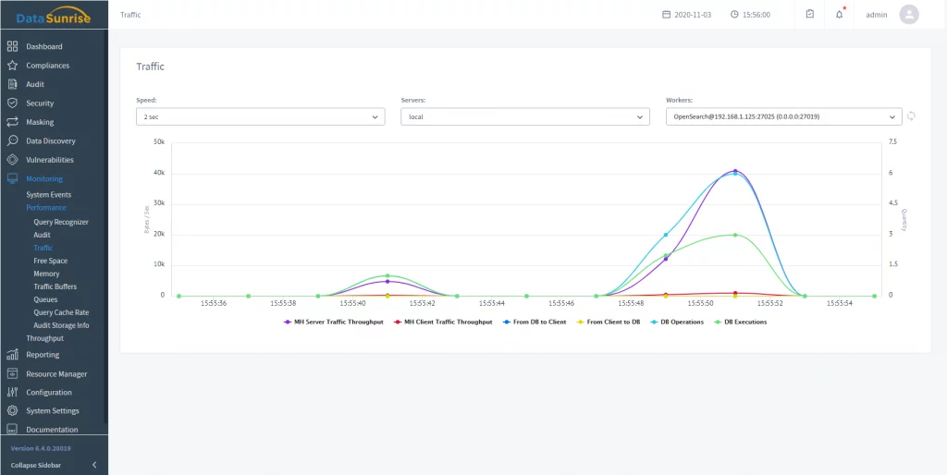Open the Documentation link in sidebar

coord(52,430)
